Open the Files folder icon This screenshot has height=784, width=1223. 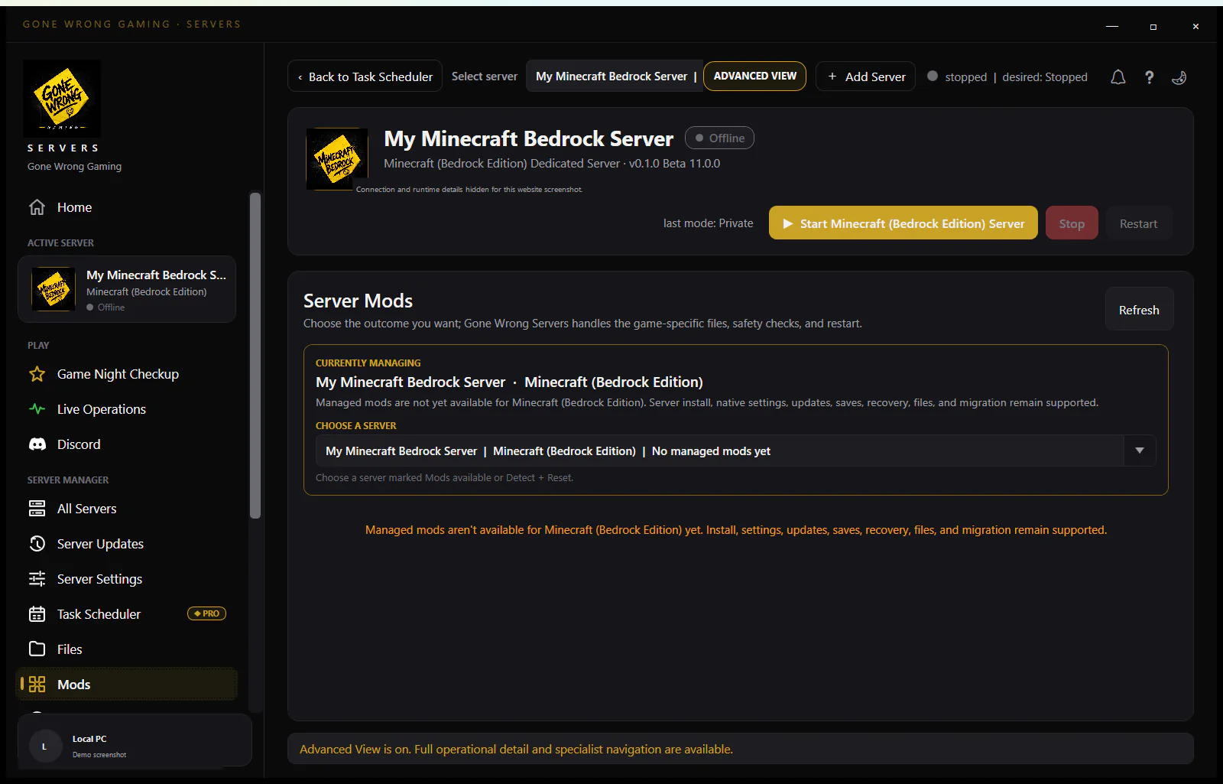click(37, 649)
